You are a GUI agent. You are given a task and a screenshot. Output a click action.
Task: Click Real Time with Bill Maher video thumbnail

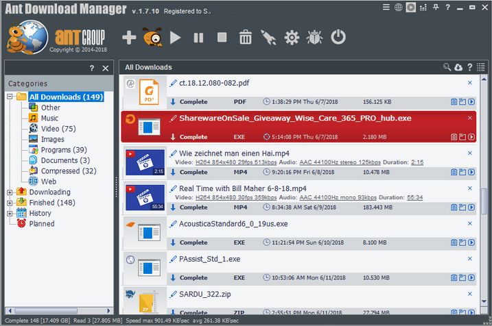point(145,197)
